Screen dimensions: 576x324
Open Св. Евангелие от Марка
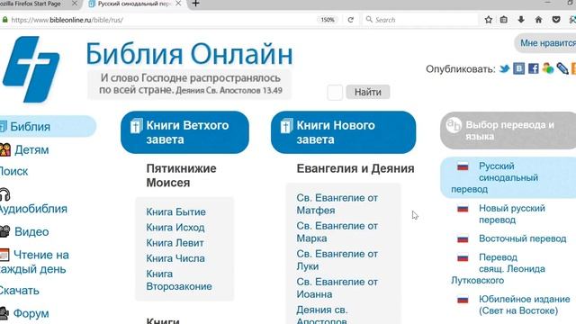337,232
